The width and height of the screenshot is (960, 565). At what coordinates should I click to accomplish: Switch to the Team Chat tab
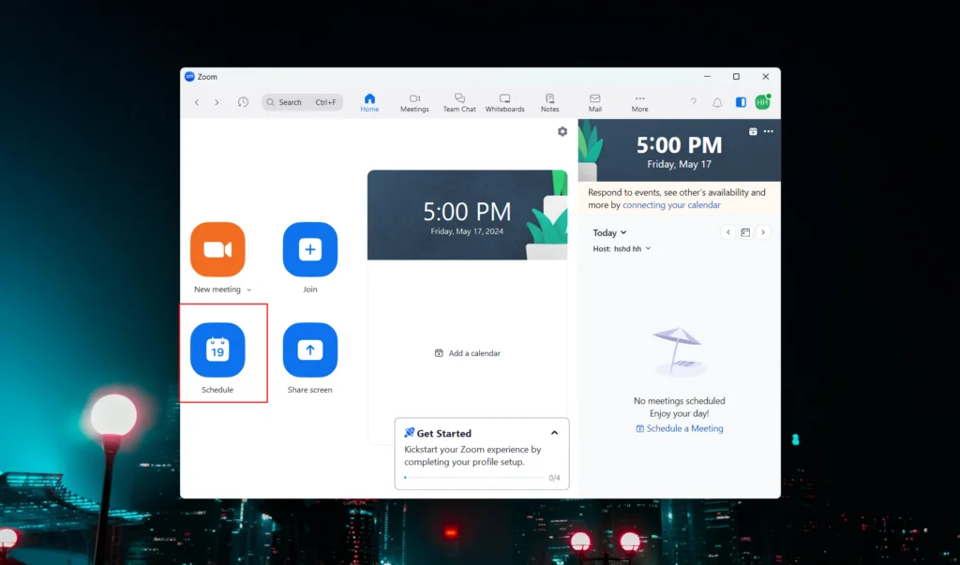[459, 102]
